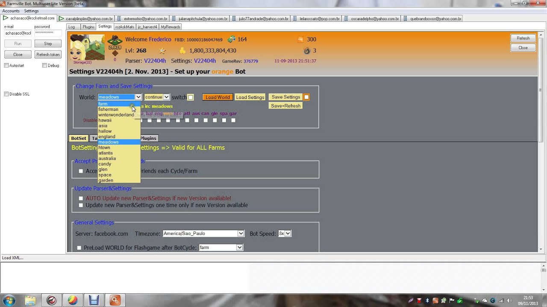Screen dimensions: 547x307
Task: Click pause icon on quebrandoovos account tab
Action: 406,19
